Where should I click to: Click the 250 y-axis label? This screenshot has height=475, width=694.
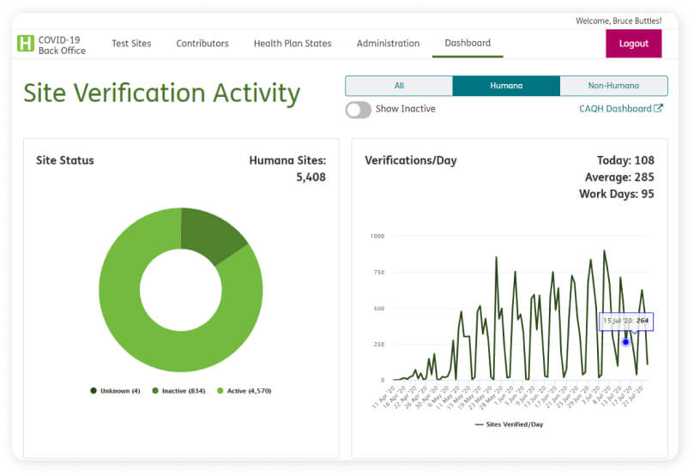(379, 344)
